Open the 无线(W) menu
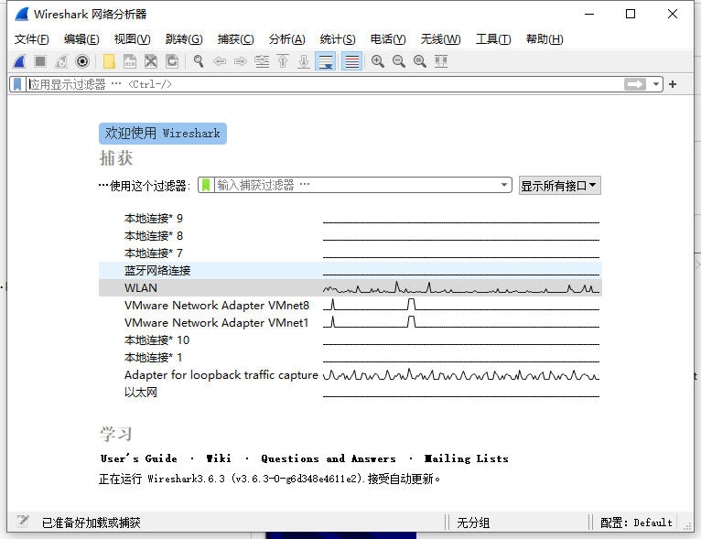Viewport: 701px width, 539px height. coord(440,39)
